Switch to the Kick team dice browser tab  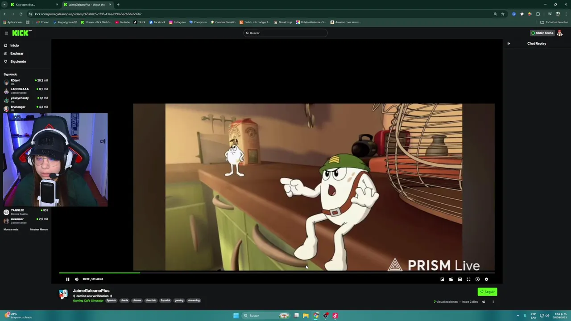pos(33,4)
